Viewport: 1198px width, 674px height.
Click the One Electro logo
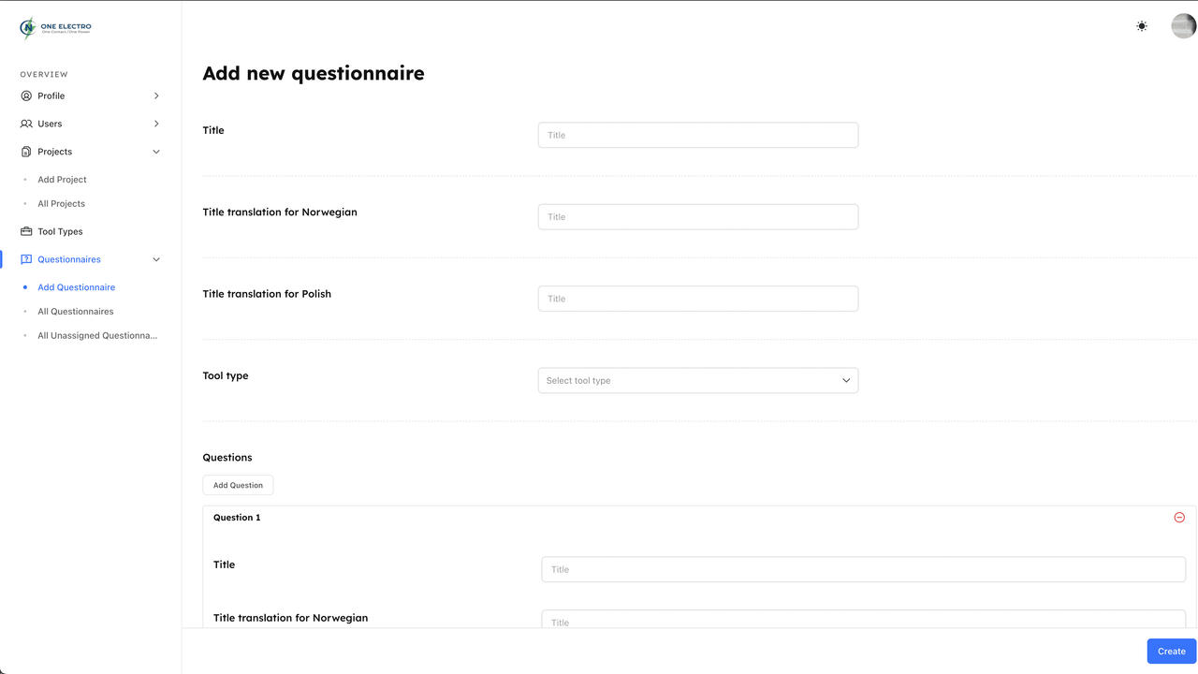pos(55,28)
